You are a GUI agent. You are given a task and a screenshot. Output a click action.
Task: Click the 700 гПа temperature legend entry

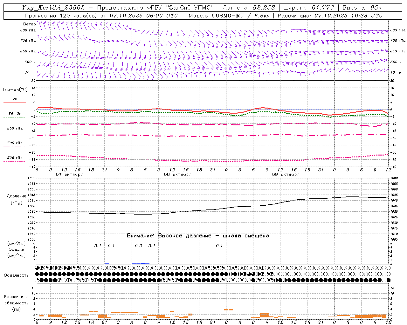15,143
